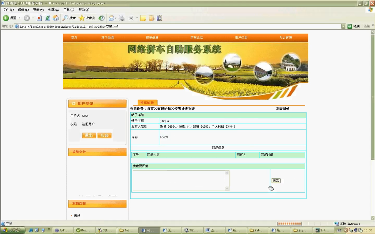Expand the address bar URL dropdown

pos(344,27)
